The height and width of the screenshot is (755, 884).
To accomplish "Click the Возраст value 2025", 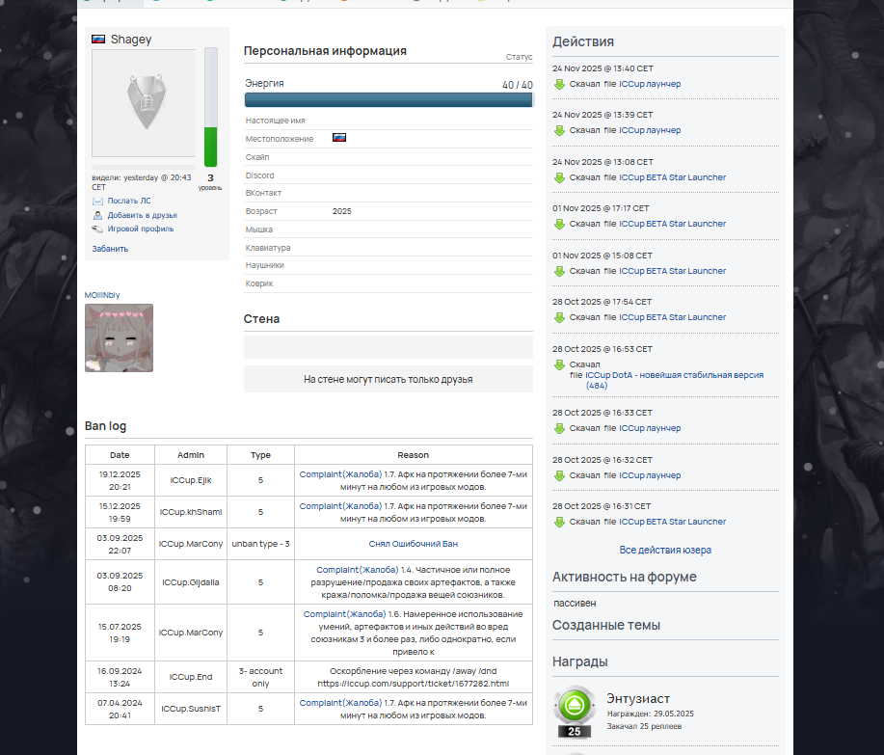I will pyautogui.click(x=341, y=211).
